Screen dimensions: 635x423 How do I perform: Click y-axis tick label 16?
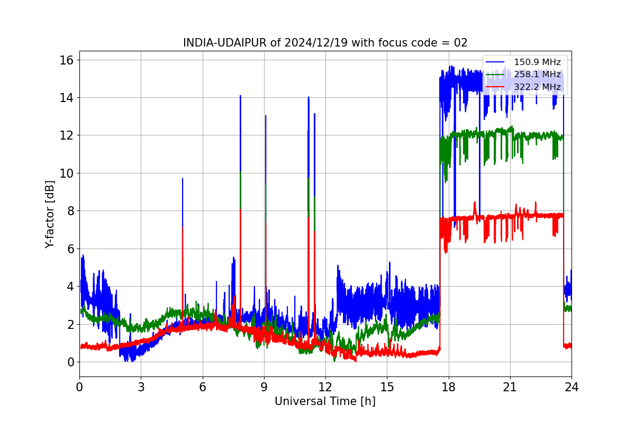pos(67,60)
